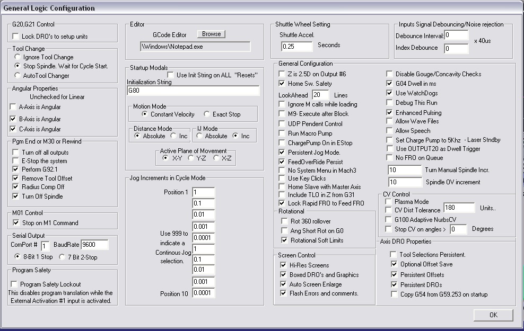
Task: Click the BaudRate input field
Action: pos(91,245)
